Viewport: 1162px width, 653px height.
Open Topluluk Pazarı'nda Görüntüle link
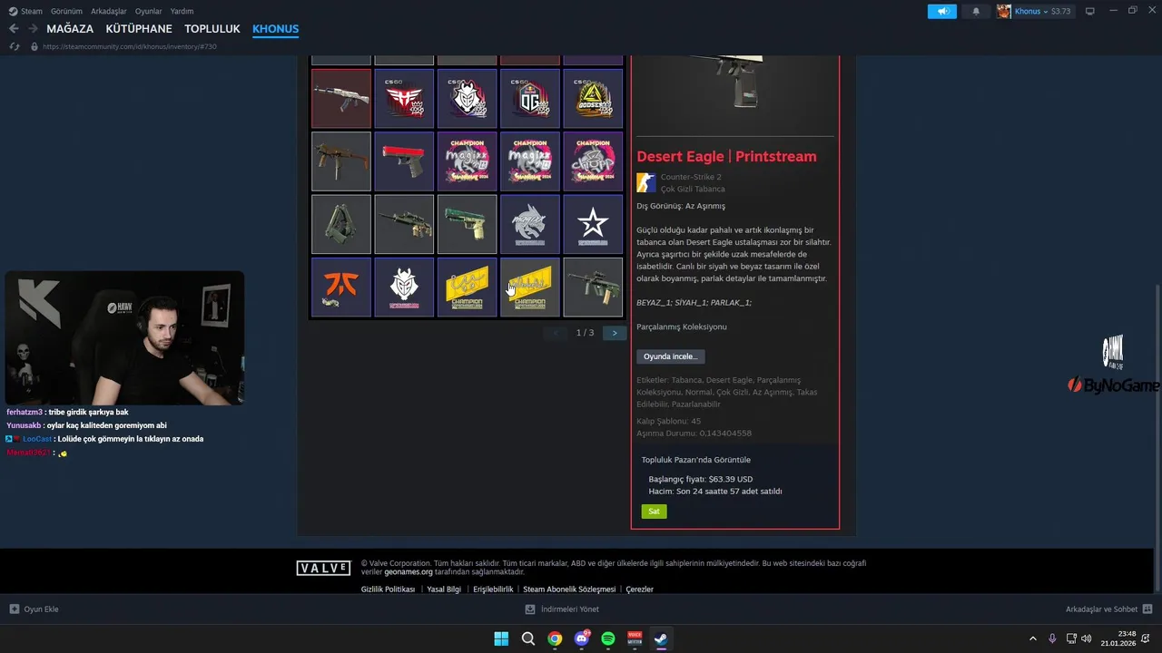click(x=696, y=460)
